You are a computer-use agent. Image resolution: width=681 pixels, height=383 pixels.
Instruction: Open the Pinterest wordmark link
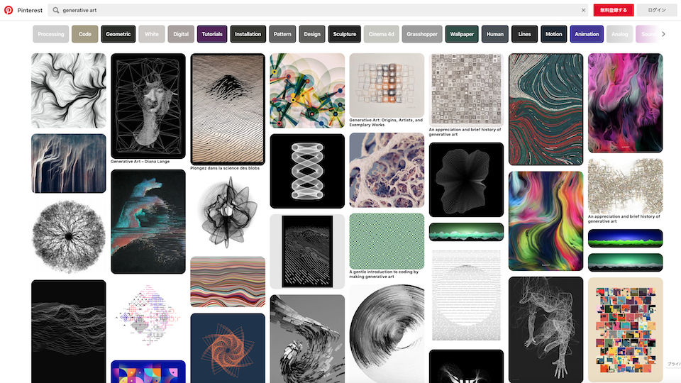30,10
